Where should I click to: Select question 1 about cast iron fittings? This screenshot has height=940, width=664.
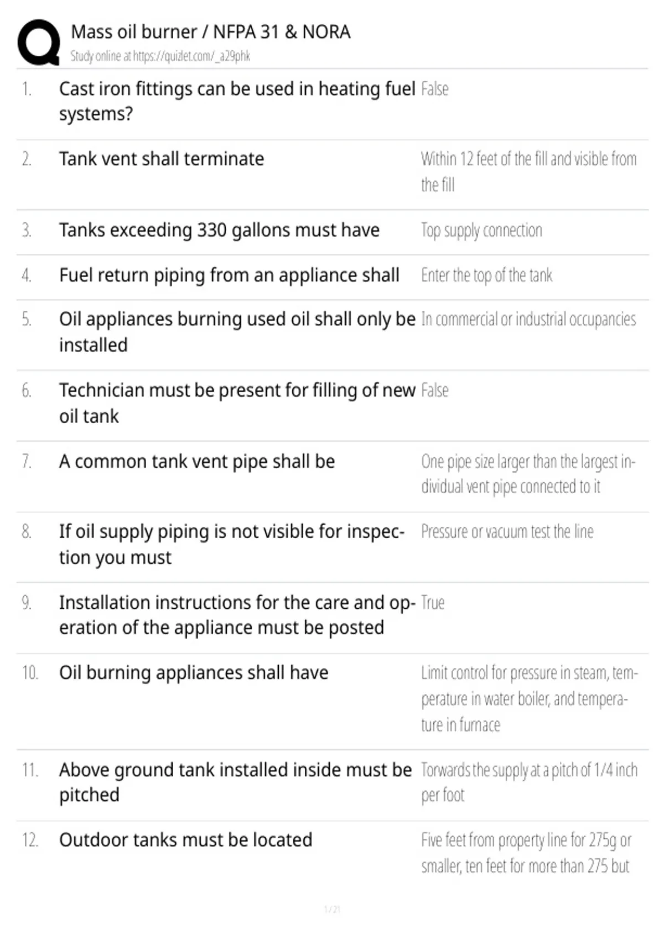[237, 101]
